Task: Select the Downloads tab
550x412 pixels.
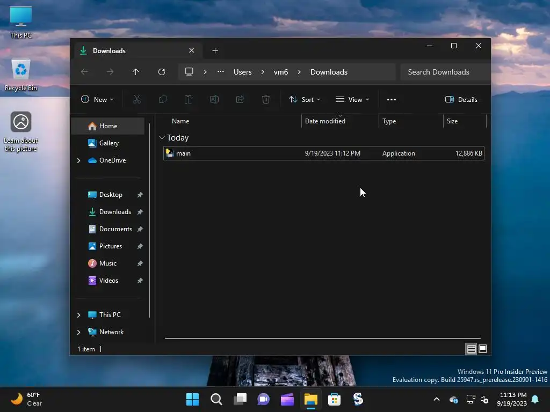Action: (x=138, y=51)
